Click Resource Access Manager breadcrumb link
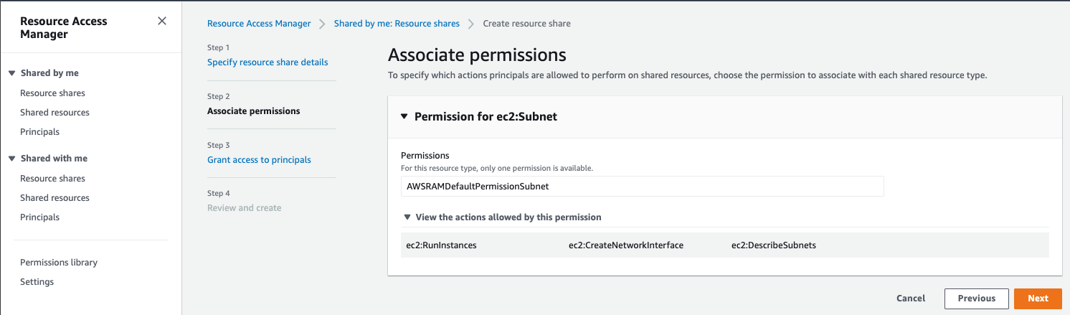 point(259,24)
